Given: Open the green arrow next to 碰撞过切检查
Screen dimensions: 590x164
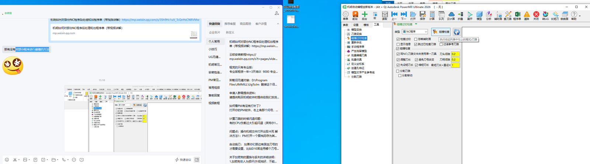Looking at the screenshot, I should click(416, 24).
